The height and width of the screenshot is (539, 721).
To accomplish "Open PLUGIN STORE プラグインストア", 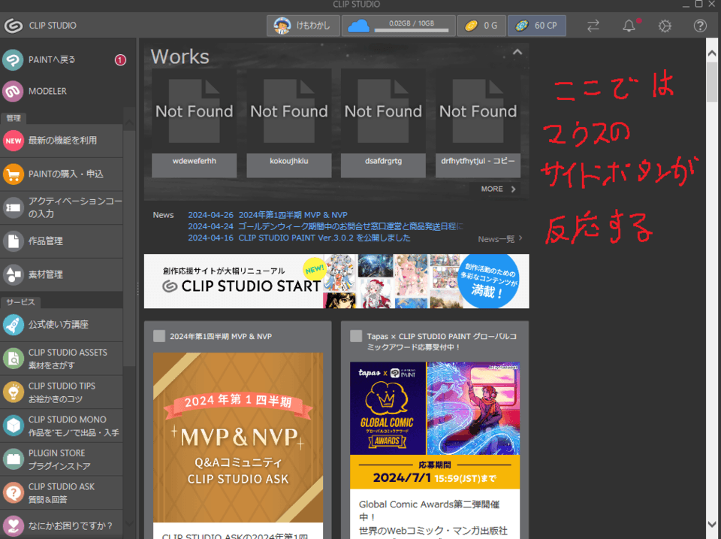I will [x=62, y=459].
